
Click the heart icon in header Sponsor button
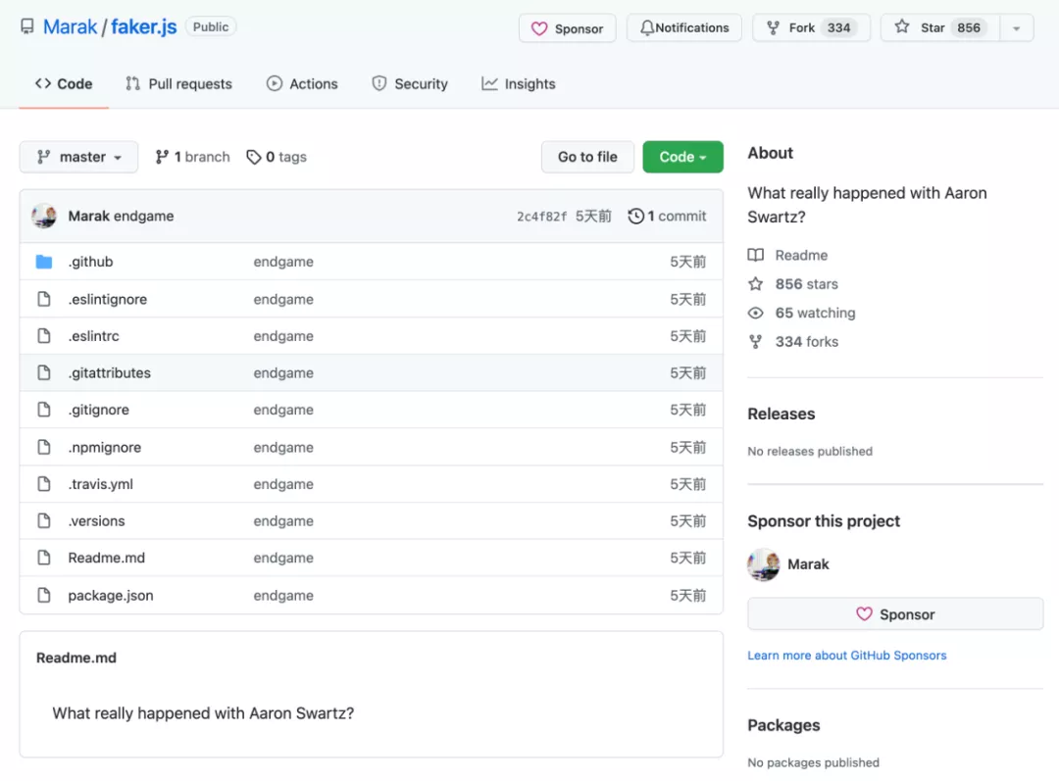tap(539, 29)
